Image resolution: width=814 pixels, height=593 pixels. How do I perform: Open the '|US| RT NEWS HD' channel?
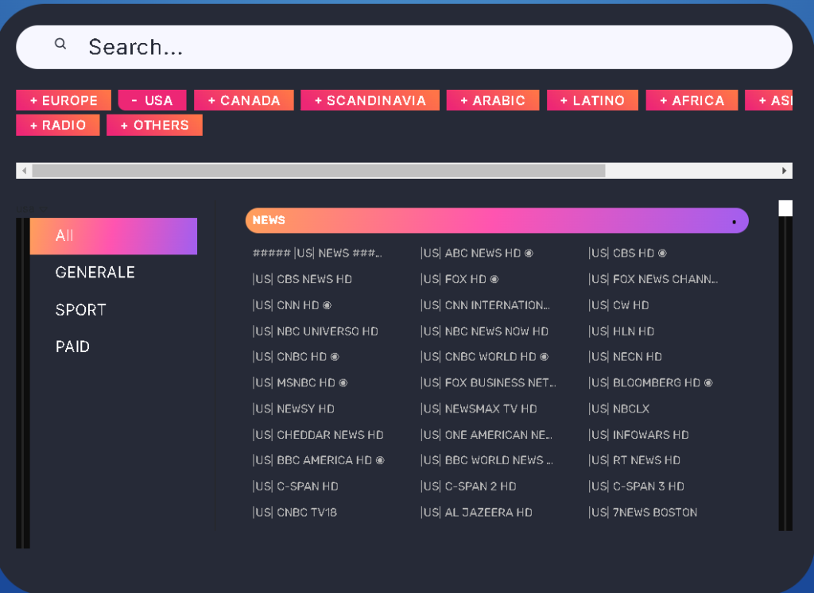coord(634,460)
